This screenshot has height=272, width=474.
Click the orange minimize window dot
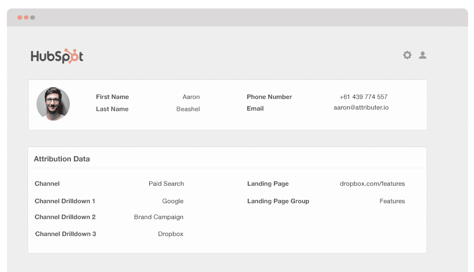[26, 17]
